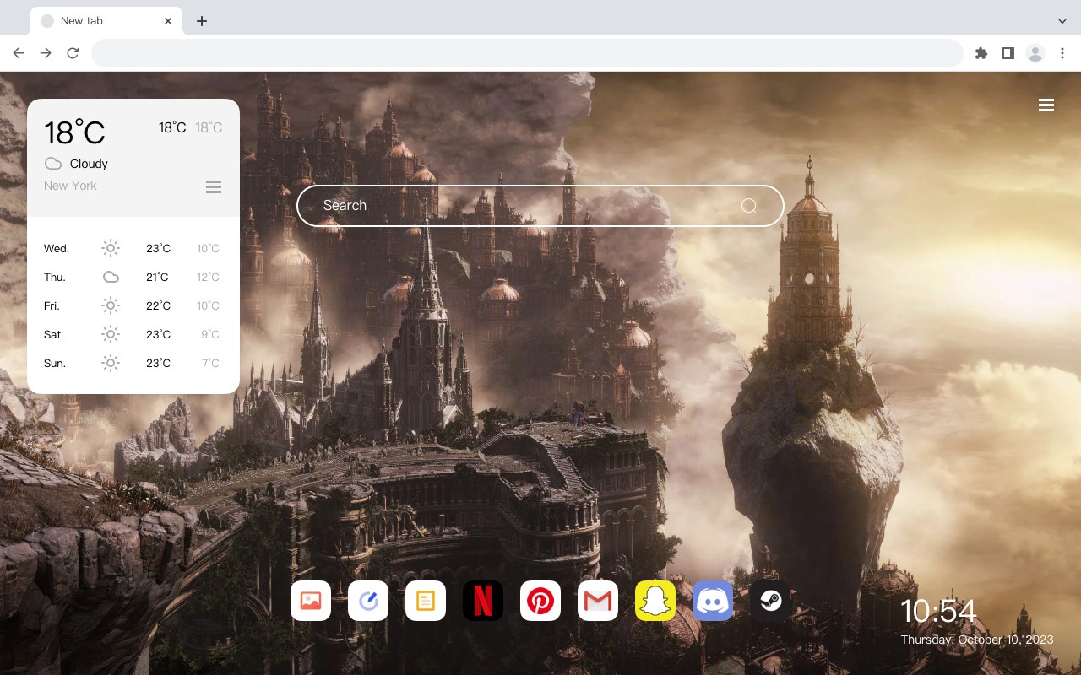This screenshot has height=675, width=1081.
Task: Click Wednesday's sunny weather icon
Action: coord(111,248)
